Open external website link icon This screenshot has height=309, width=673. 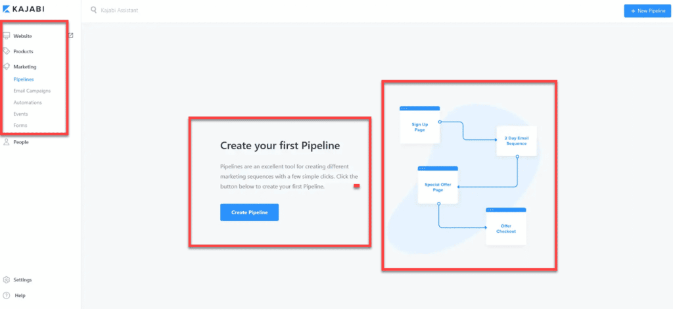coord(71,36)
